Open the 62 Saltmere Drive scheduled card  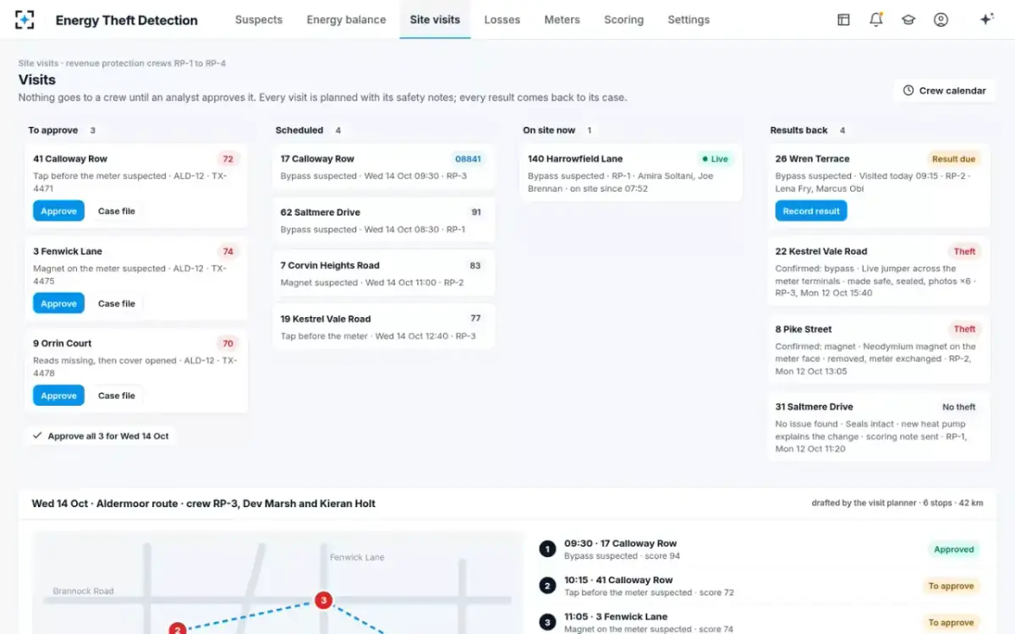[383, 220]
